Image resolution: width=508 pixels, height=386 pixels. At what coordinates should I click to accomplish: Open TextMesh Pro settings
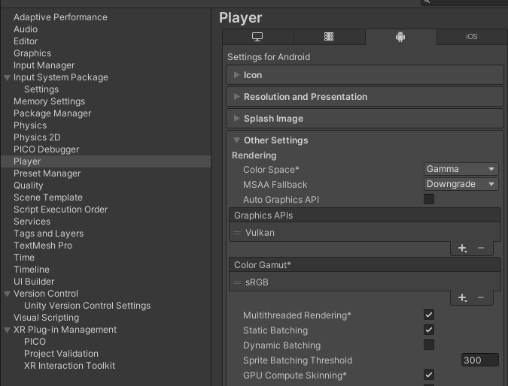pyautogui.click(x=43, y=246)
